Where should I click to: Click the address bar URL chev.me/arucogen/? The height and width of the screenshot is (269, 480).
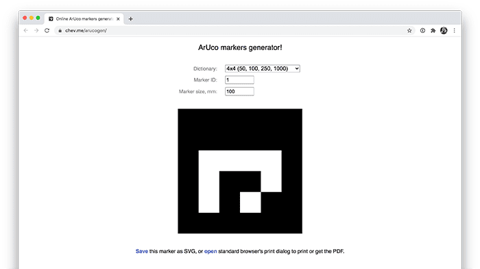point(86,31)
